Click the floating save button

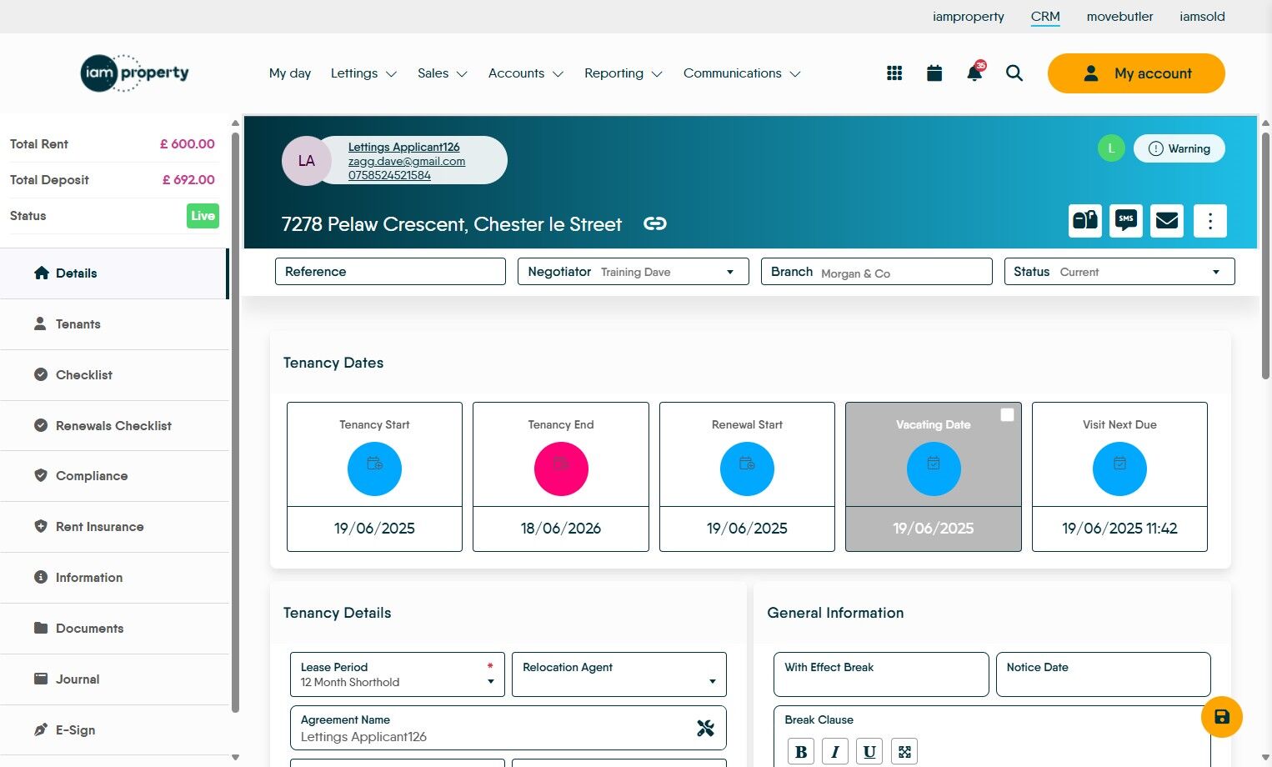[x=1221, y=717]
